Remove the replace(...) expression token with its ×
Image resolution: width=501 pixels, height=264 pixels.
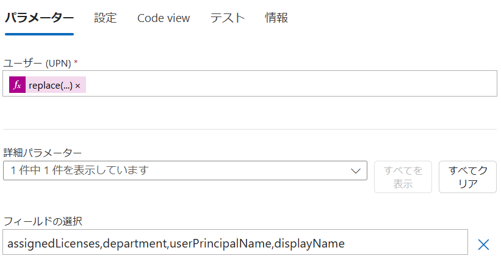coord(77,86)
